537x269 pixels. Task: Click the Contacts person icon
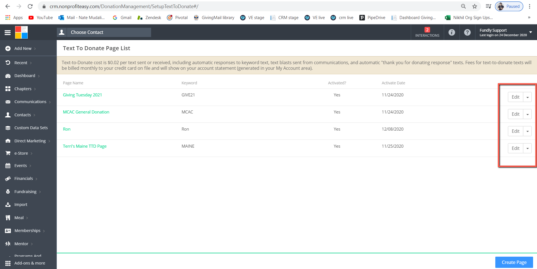[8, 115]
